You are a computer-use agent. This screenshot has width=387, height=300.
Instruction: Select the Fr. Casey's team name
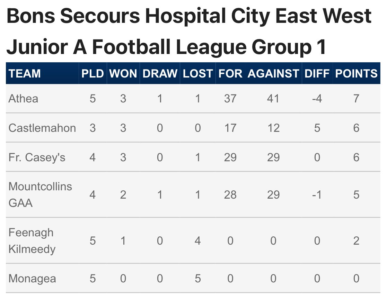point(37,157)
